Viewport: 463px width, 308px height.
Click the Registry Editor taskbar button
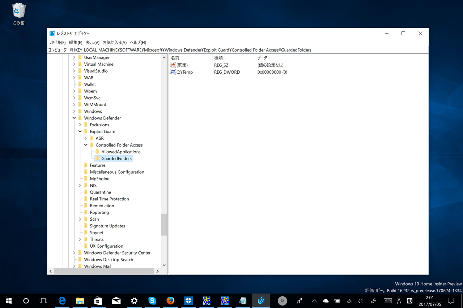click(261, 301)
